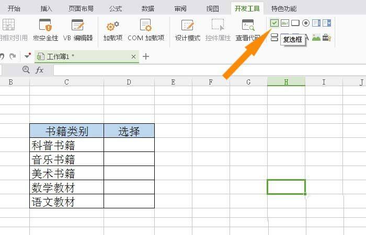Close the 工作簿1 tab
366x235 pixels.
[x=133, y=56]
